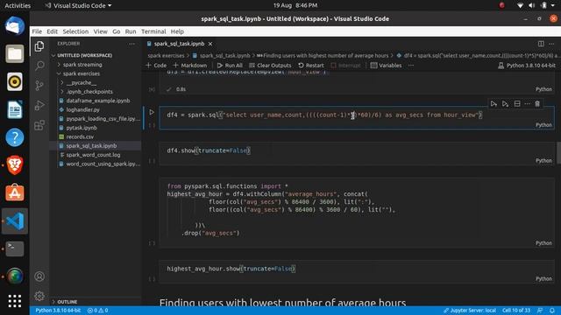This screenshot has width=561, height=315.
Task: Open Files app in Ubuntu dock
Action: point(15,54)
